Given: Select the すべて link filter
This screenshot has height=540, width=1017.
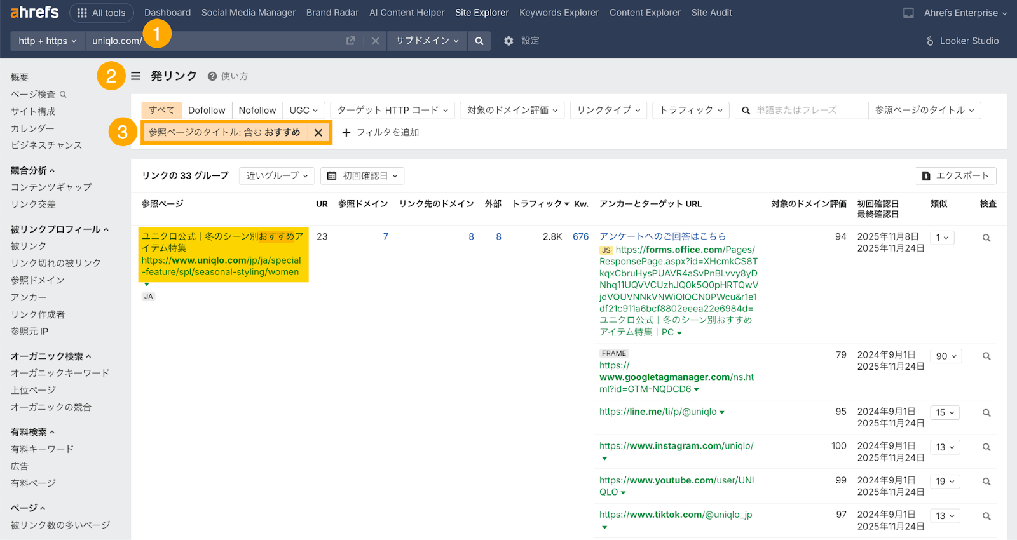Looking at the screenshot, I should [x=161, y=110].
